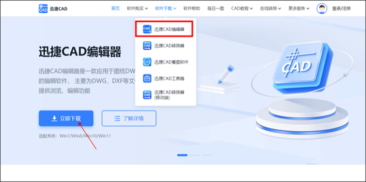Click the 迅捷CAD工具箱 briefcase icon
This screenshot has width=366, height=182.
[147, 78]
